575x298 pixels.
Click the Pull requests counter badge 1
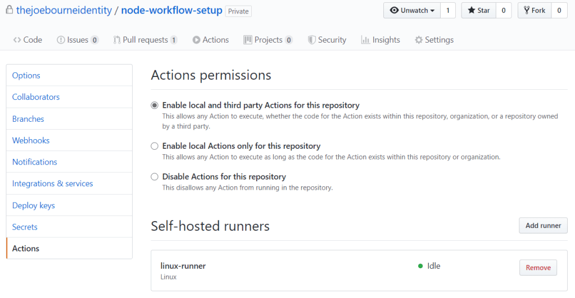point(174,40)
